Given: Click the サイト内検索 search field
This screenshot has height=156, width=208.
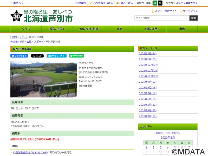Looking at the screenshot, I should (162, 18).
